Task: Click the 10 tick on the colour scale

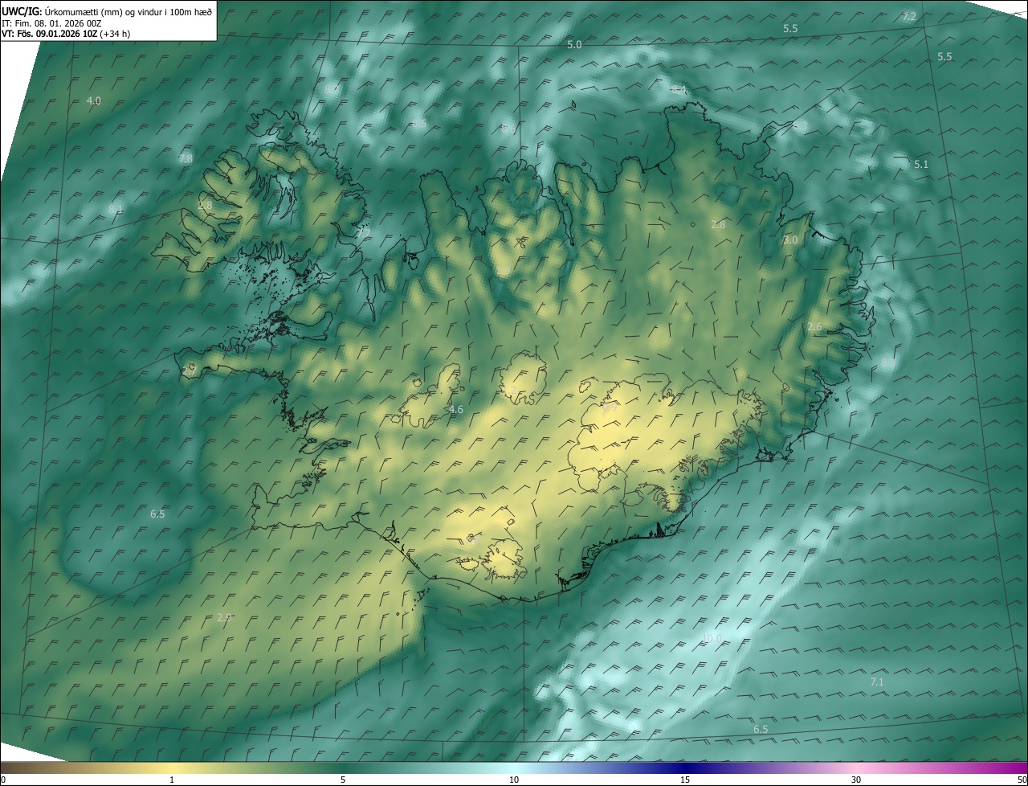Action: tap(514, 780)
